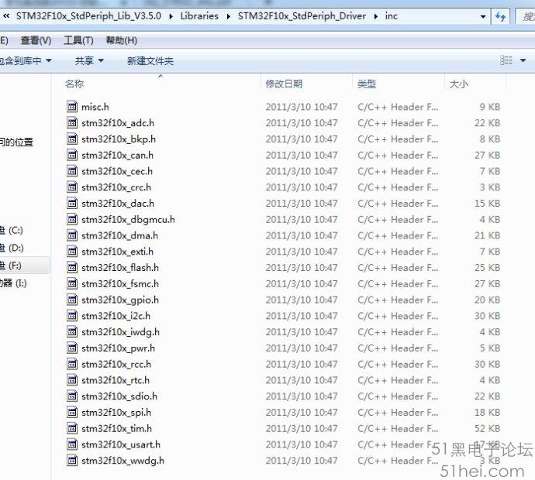
Task: Click the stm32f10x_cec.h file icon
Action: click(x=72, y=171)
